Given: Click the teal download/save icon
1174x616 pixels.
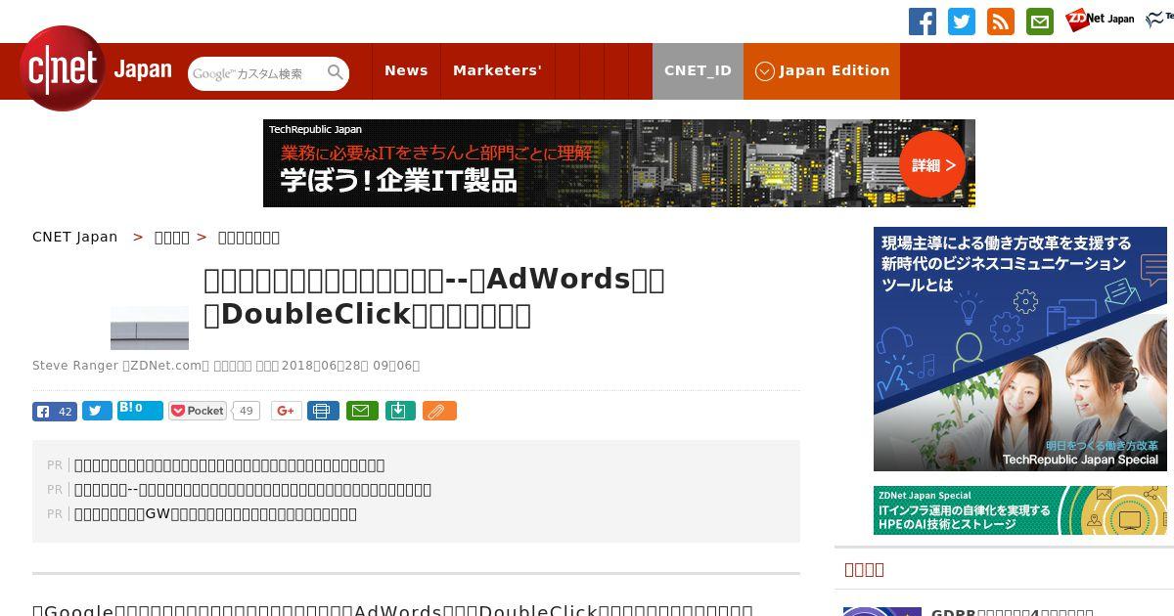Looking at the screenshot, I should click(x=399, y=411).
